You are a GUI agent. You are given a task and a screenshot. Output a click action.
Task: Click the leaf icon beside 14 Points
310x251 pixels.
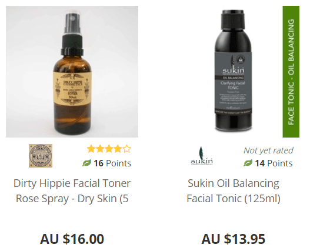tap(248, 163)
